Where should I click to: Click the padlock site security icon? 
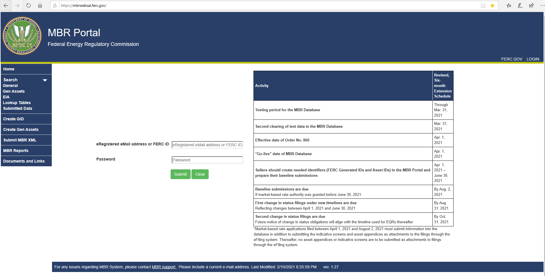(55, 5)
